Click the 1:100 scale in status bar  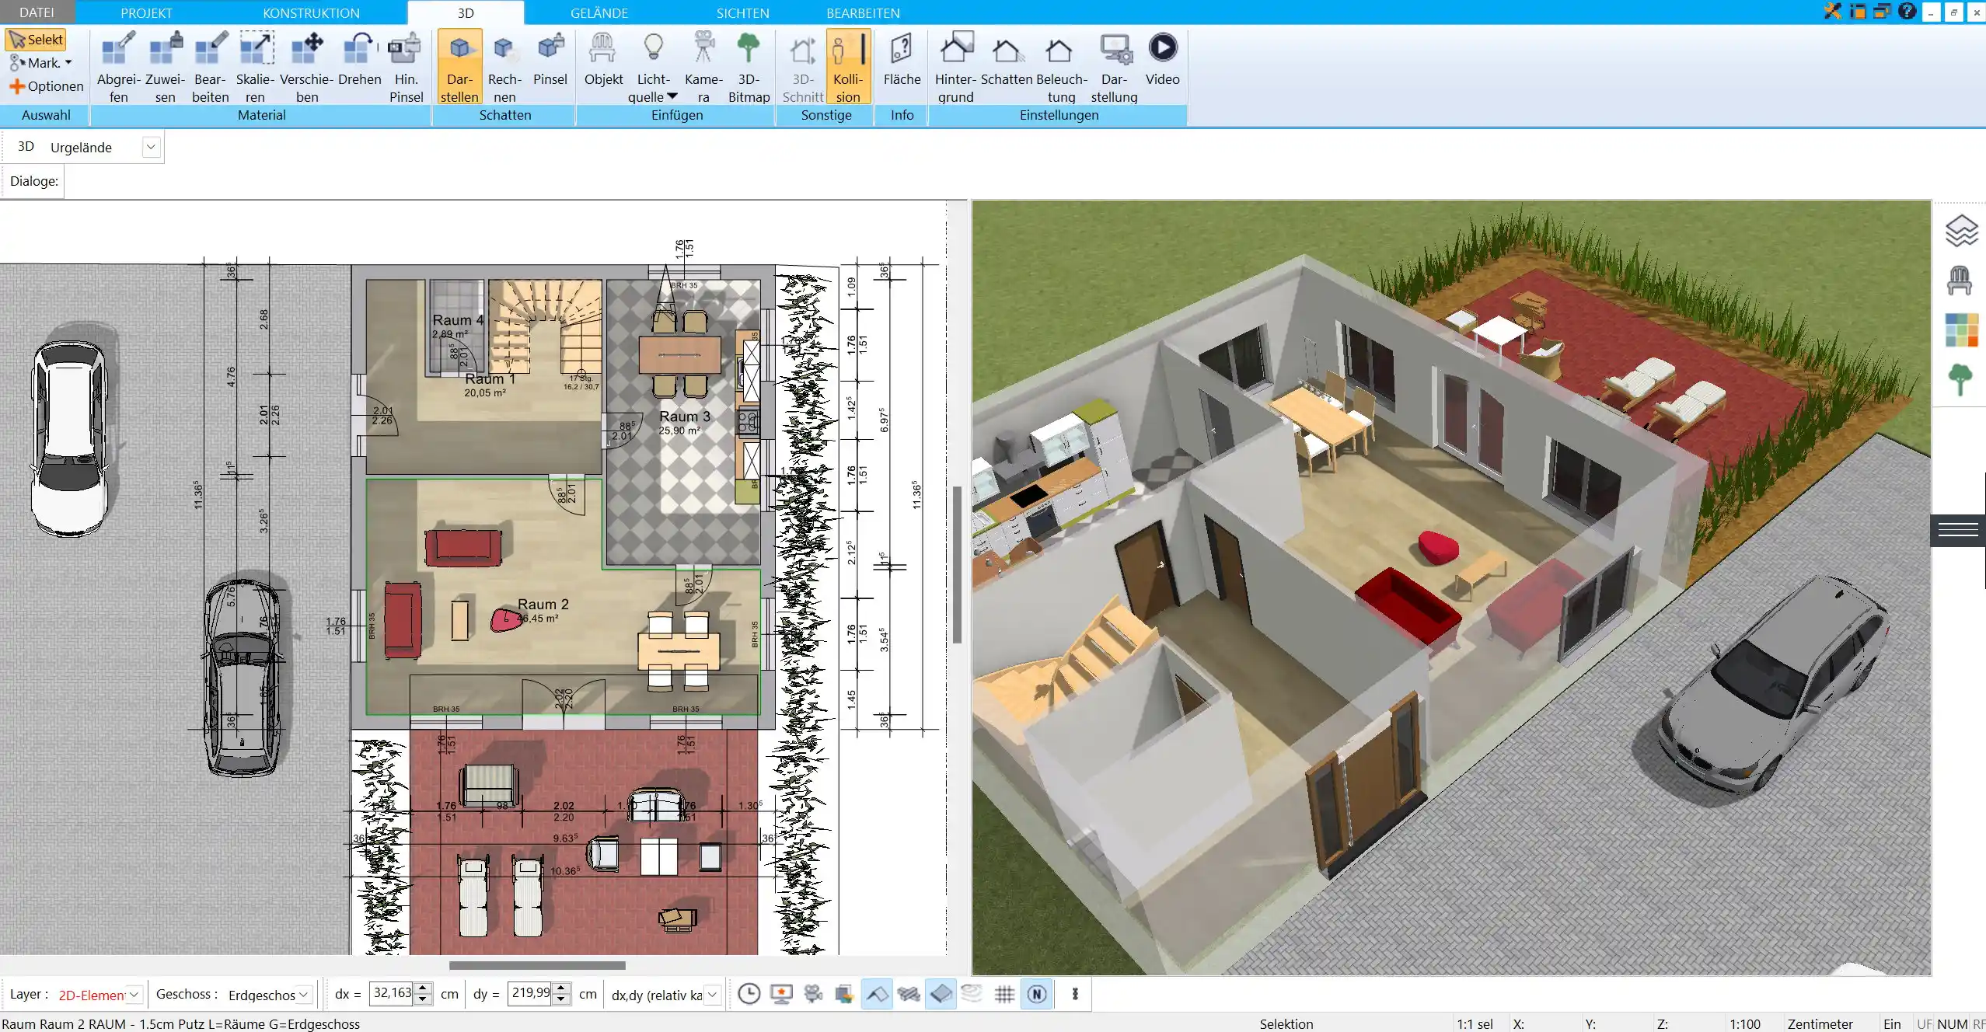(x=1745, y=1024)
